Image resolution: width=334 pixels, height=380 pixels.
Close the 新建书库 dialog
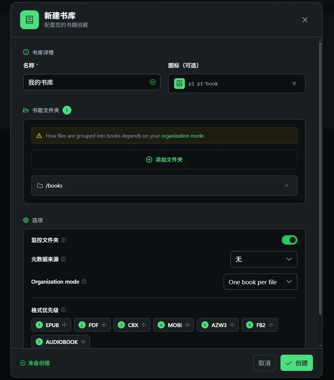coord(305,19)
